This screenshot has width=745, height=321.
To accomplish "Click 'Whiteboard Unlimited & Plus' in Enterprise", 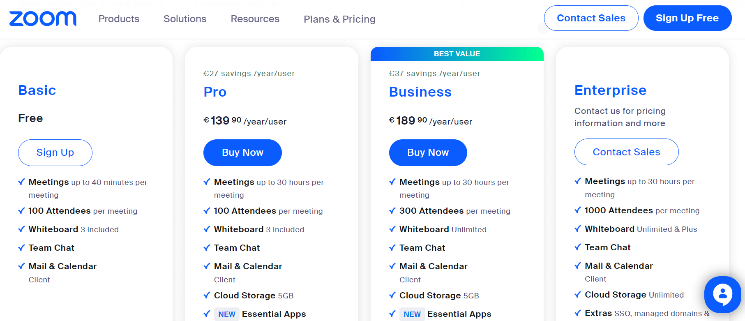I will click(x=641, y=229).
